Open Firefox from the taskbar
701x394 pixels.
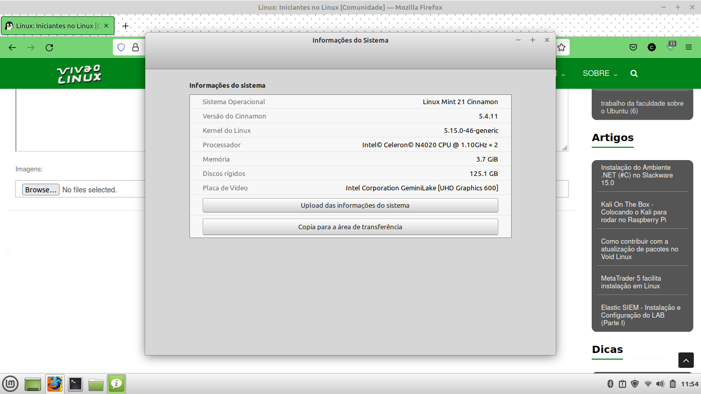(55, 384)
